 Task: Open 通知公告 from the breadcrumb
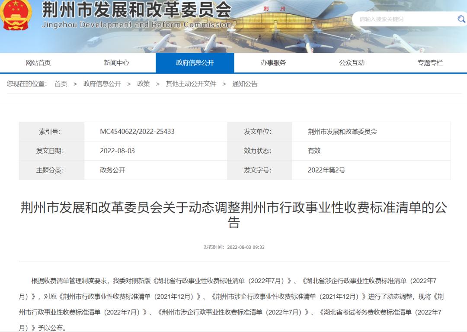click(x=243, y=84)
